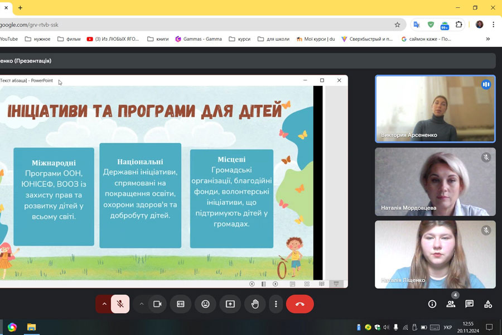Viewport: 502px width, 335px height.
Task: Open more options three-dot menu in call bar
Action: click(276, 304)
